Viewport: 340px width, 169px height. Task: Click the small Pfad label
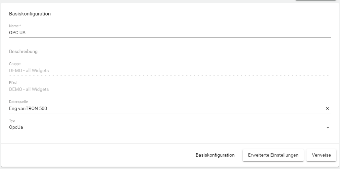pos(13,82)
